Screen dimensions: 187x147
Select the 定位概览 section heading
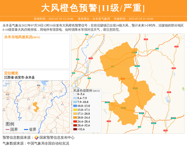11,73
